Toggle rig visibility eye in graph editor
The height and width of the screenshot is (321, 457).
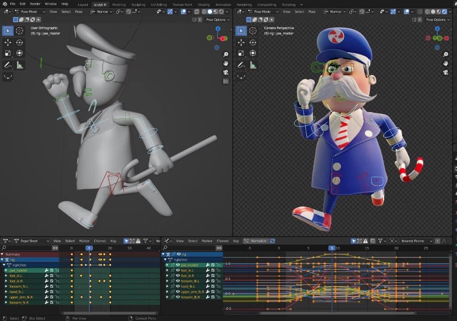[179, 254]
